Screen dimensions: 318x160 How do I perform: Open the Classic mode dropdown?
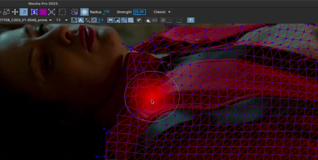(x=162, y=12)
